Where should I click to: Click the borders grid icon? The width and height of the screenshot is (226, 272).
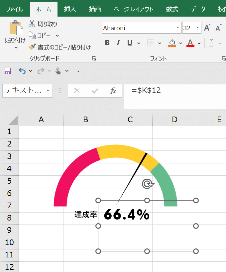(151, 43)
